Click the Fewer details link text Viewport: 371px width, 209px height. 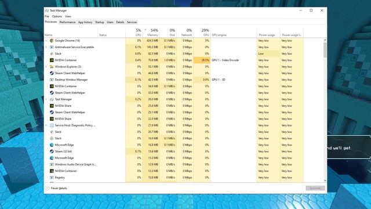(x=59, y=188)
